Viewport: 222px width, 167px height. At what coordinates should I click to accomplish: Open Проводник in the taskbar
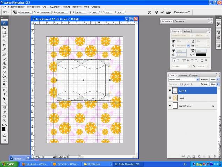pyautogui.click(x=97, y=164)
